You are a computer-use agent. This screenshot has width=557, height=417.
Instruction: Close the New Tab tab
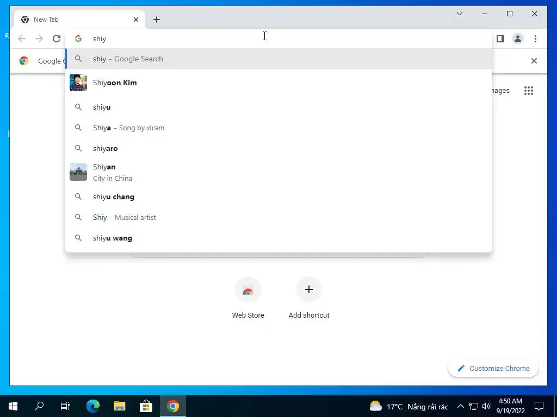click(135, 20)
